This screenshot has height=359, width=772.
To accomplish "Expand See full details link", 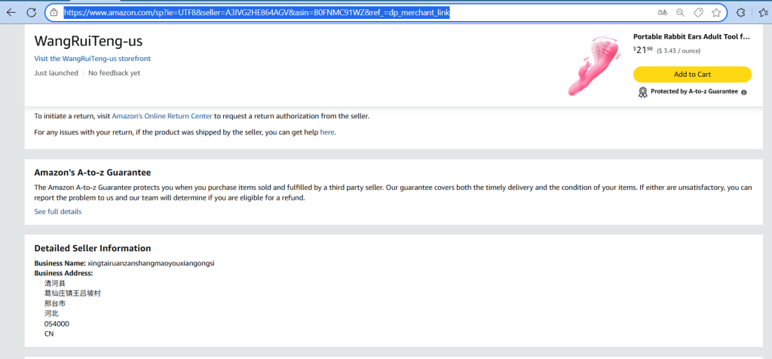I will click(x=58, y=212).
